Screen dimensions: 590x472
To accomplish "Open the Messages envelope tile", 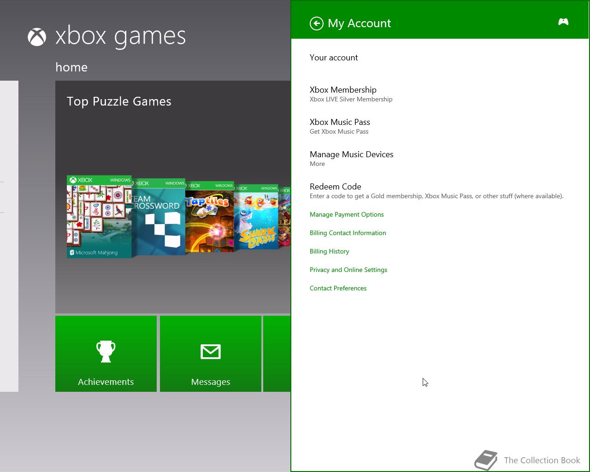I will 211,354.
